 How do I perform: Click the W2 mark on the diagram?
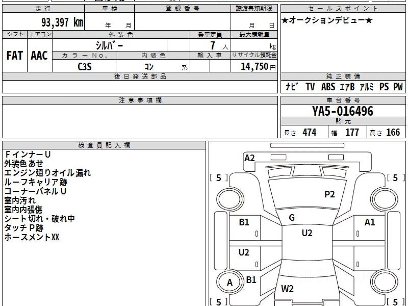click(287, 289)
